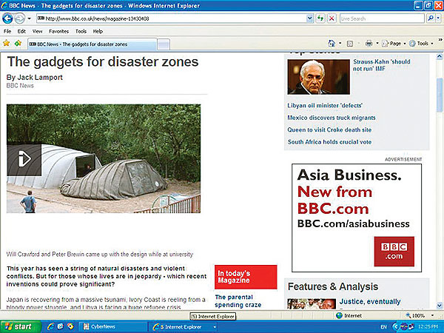Play the disaster shelter video
The width and height of the screenshot is (444, 333).
[x=24, y=159]
